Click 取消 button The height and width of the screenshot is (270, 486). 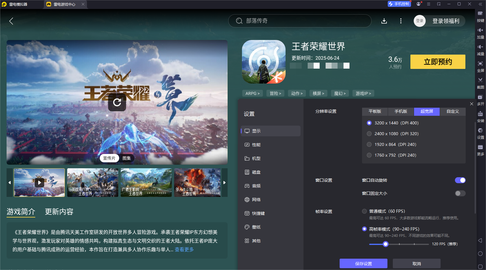pos(417,264)
